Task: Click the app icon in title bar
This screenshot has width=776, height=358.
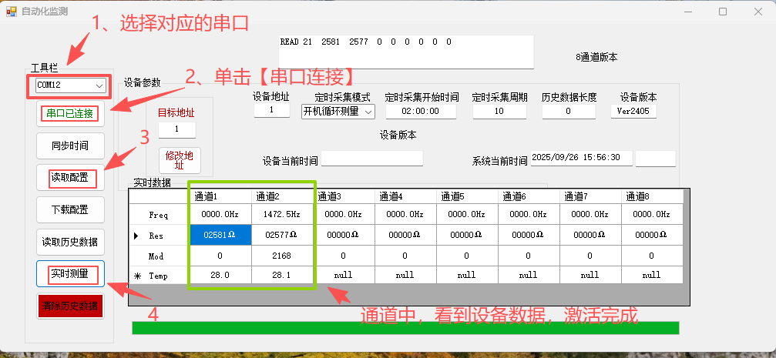Action: [11, 12]
